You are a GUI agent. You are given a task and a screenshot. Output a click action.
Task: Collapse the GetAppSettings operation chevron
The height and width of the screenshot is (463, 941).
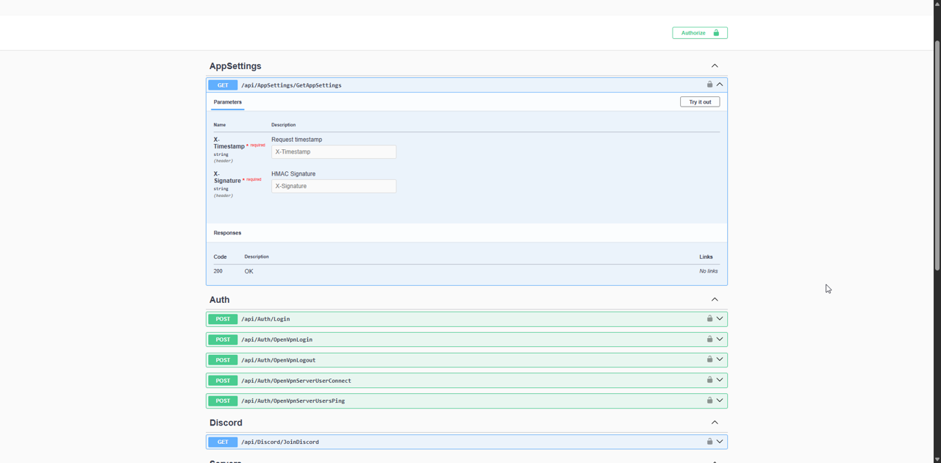pyautogui.click(x=720, y=85)
